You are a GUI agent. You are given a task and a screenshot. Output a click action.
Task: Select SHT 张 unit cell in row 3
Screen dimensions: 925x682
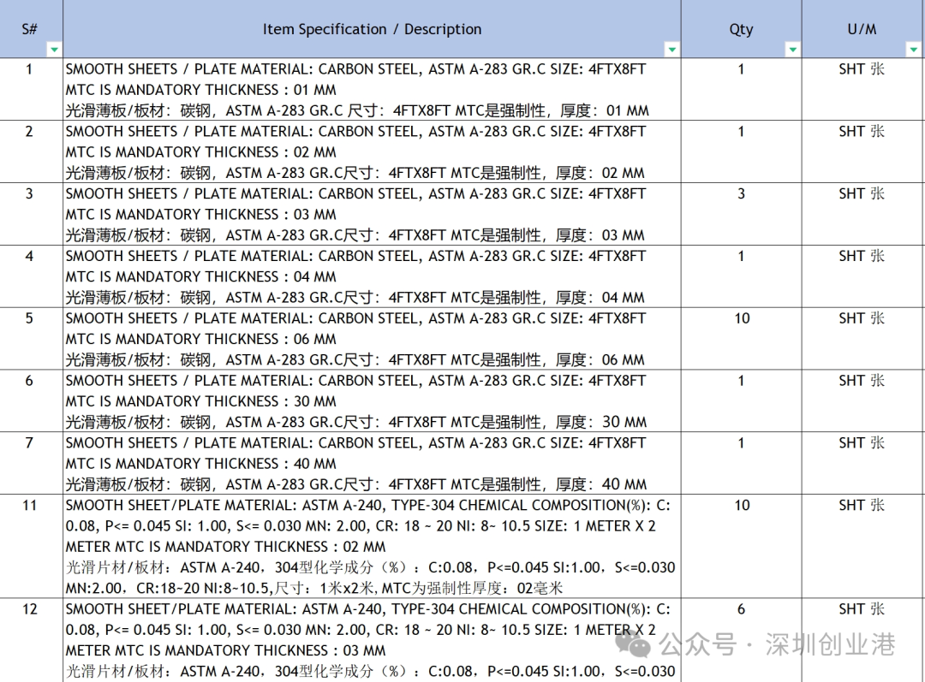pos(862,214)
